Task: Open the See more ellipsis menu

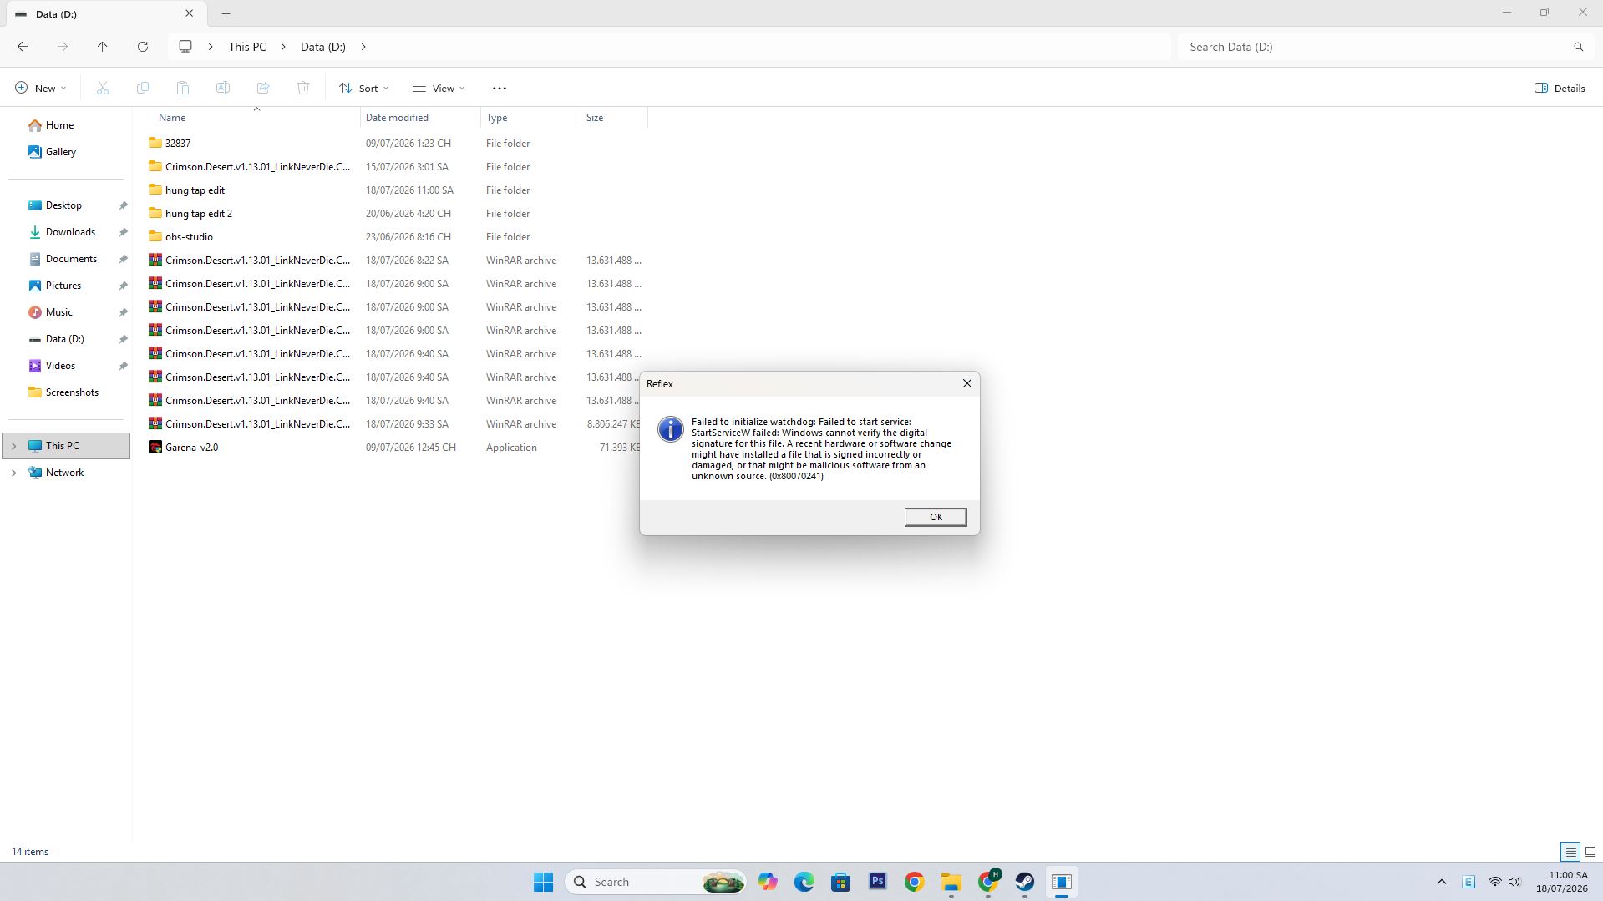Action: pyautogui.click(x=500, y=88)
